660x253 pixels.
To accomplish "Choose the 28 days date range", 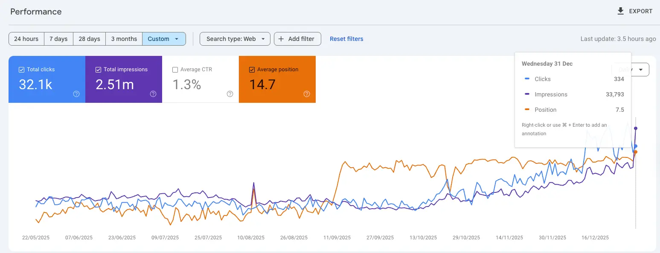I will tap(89, 39).
